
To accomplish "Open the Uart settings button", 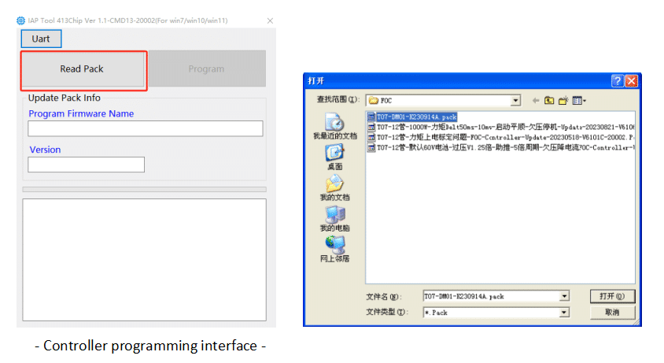I will (x=41, y=39).
